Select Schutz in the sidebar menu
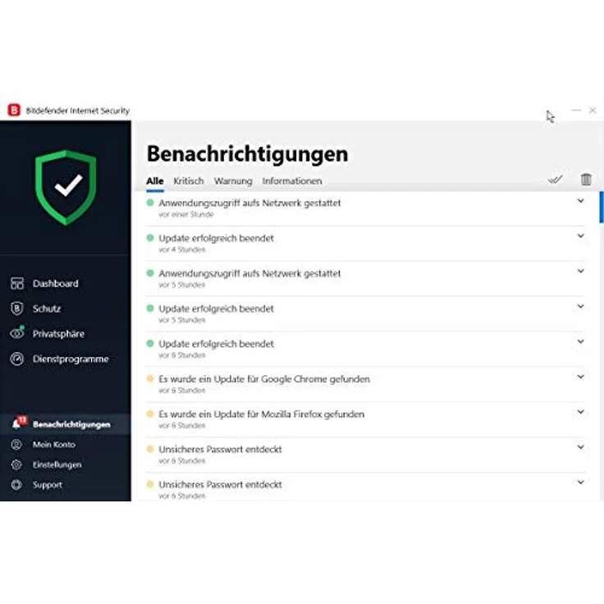 click(x=47, y=309)
